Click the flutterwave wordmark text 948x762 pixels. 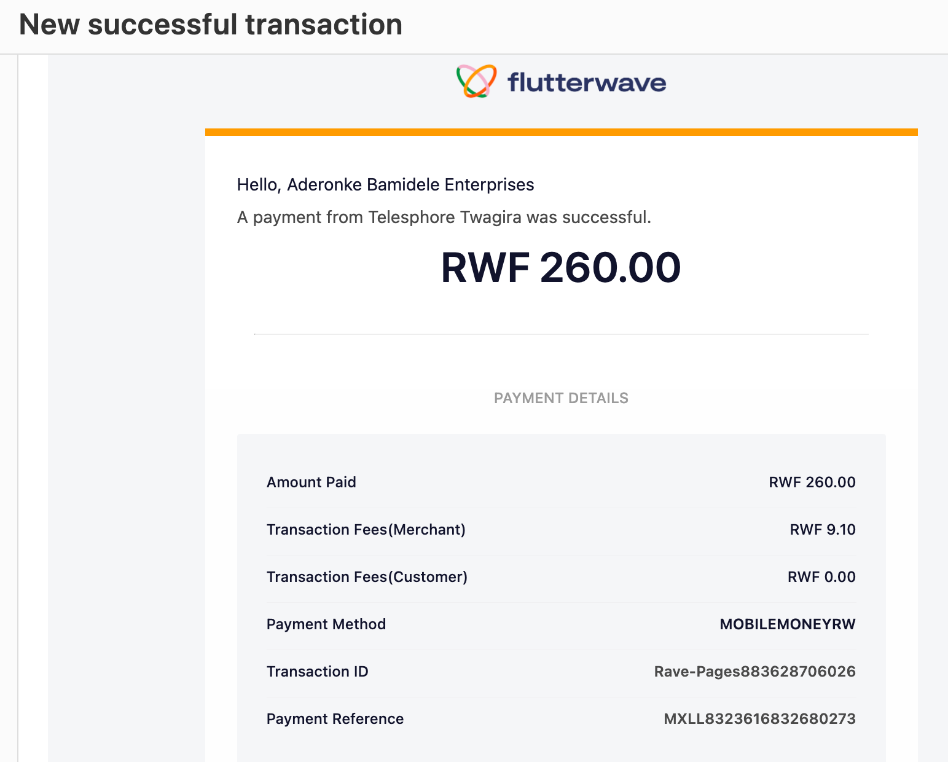(x=587, y=82)
